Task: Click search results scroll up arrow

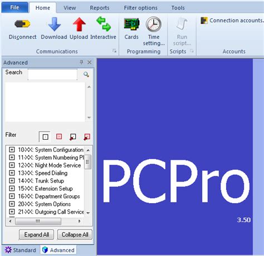Action: click(x=89, y=87)
